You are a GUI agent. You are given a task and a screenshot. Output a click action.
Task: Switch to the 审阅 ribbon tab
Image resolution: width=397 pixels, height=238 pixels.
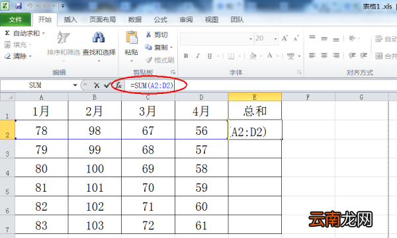(x=186, y=19)
